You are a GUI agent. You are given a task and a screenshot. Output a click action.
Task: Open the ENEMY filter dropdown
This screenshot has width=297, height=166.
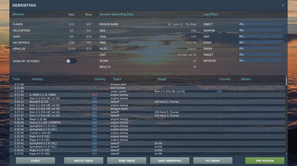(261, 48)
